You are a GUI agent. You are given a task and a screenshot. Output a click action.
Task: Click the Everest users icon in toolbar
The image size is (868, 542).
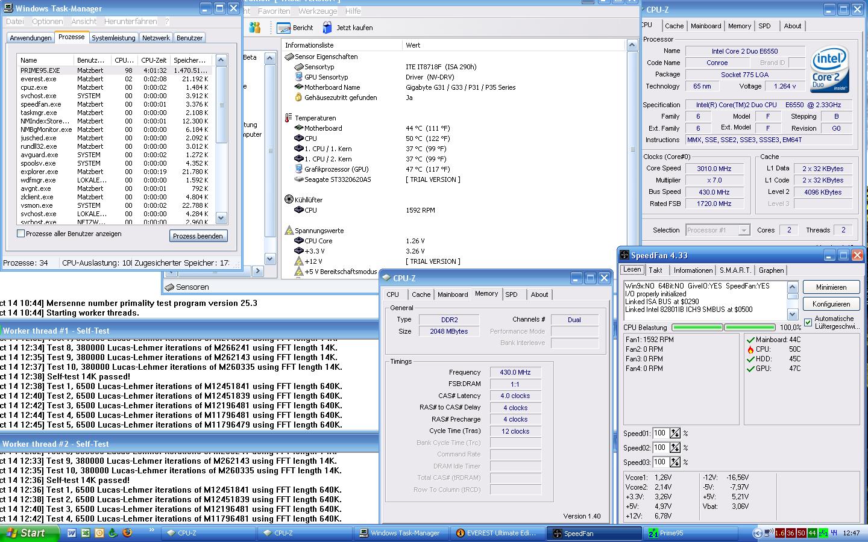click(255, 28)
